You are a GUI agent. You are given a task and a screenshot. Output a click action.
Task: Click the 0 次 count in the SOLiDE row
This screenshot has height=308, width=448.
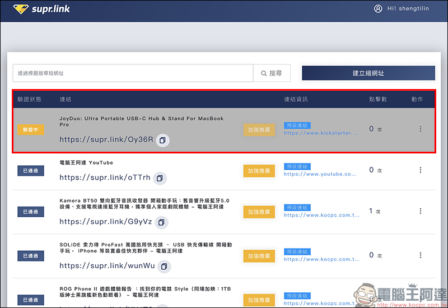375,255
